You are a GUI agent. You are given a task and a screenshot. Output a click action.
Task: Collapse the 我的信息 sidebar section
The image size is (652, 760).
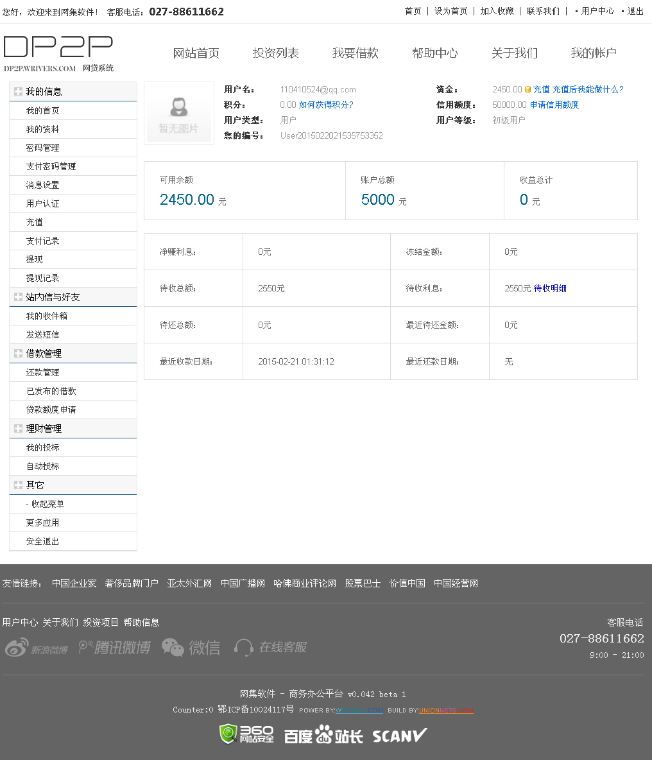[18, 92]
